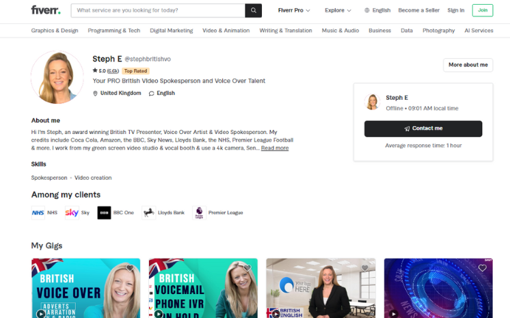Click the green Join button
Image resolution: width=510 pixels, height=318 pixels.
pyautogui.click(x=483, y=10)
